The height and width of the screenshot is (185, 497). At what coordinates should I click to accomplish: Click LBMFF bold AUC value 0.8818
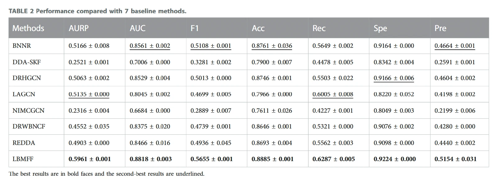(151, 159)
